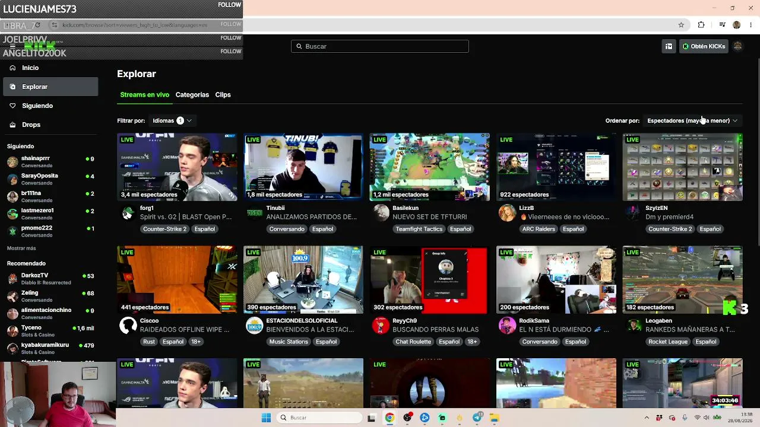Open br111na channel in sidebar

tap(50, 197)
